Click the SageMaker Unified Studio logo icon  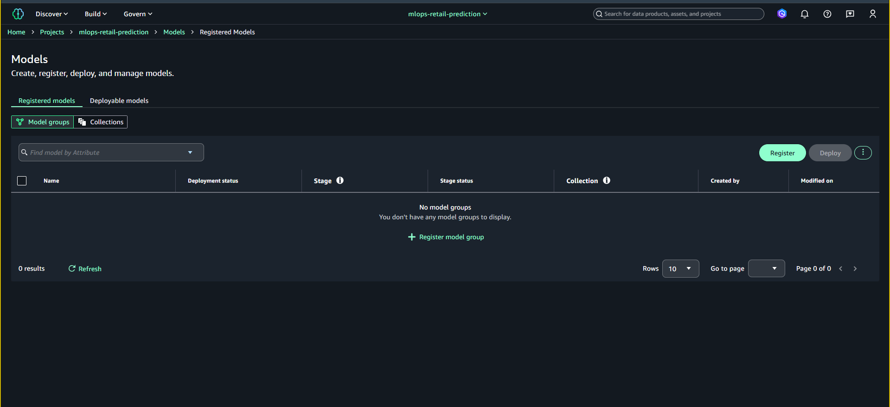18,14
